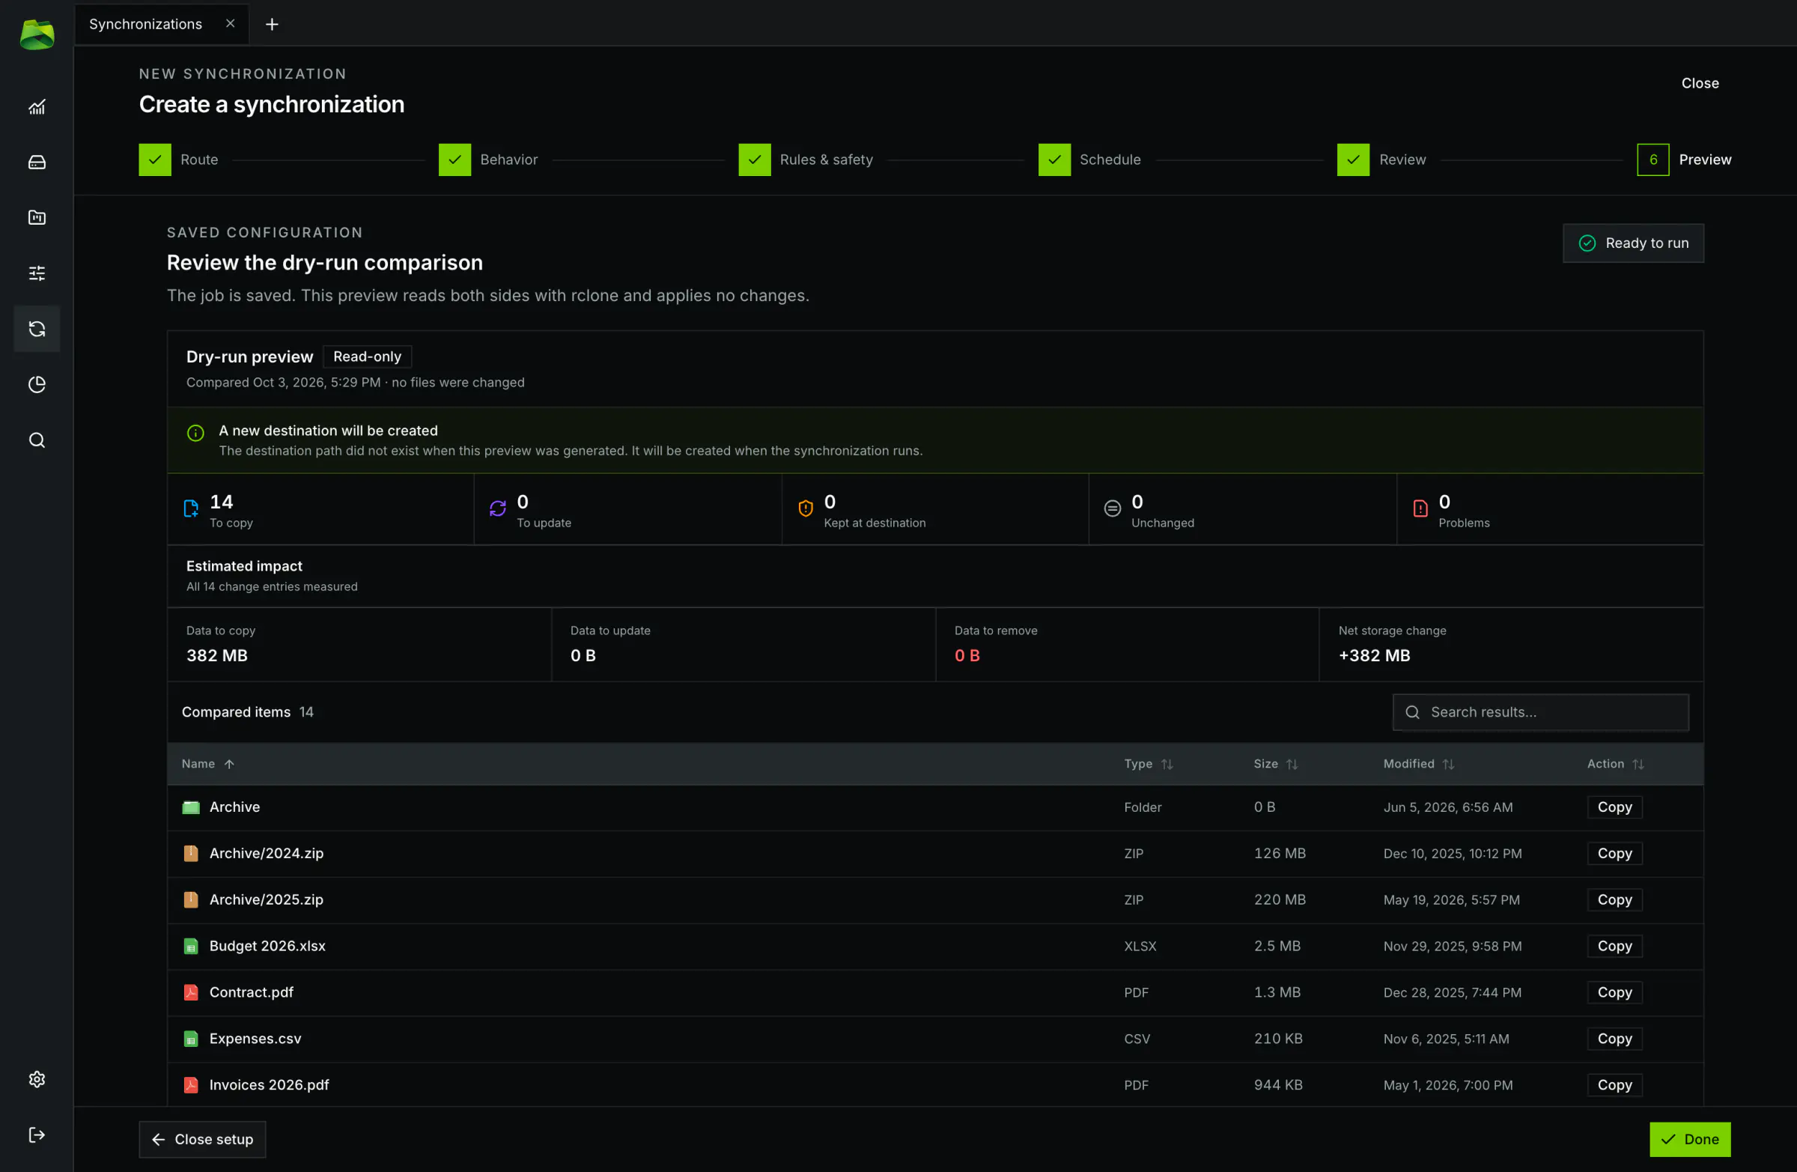Screen dimensions: 1797x1172
Task: Click the To copy file icon
Action: point(191,508)
